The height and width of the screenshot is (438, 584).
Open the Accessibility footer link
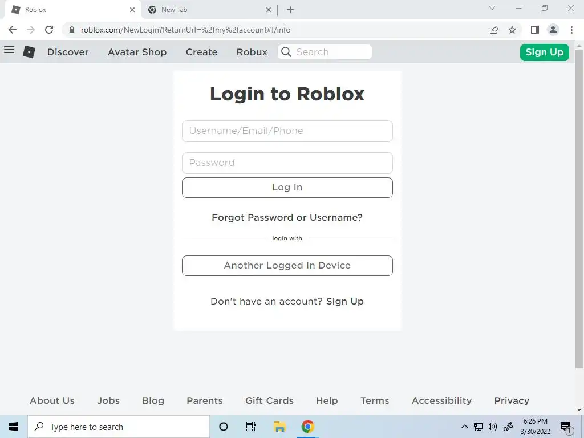pyautogui.click(x=442, y=400)
